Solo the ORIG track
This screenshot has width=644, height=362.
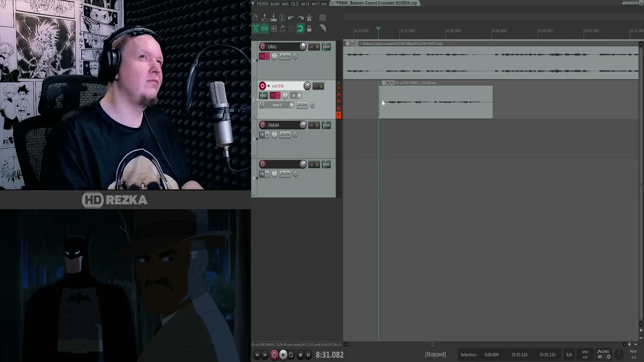(x=317, y=47)
